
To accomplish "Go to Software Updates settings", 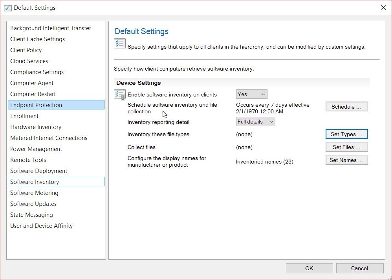I will (x=56, y=204).
